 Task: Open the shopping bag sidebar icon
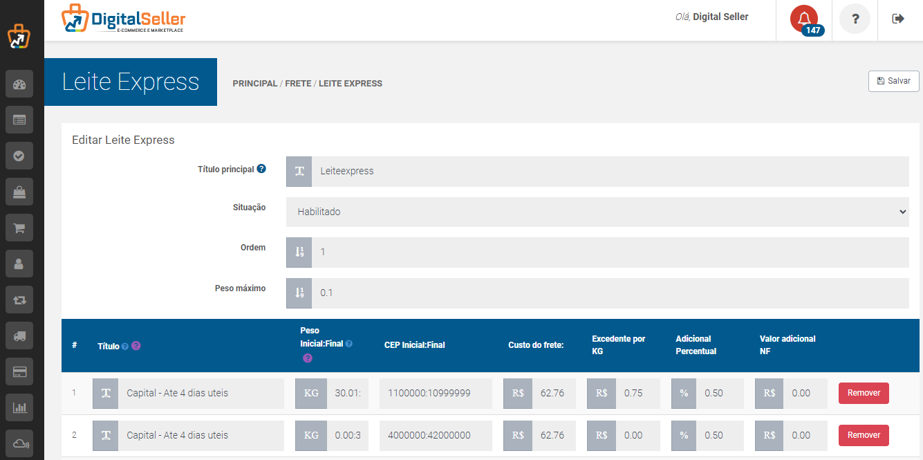tap(19, 192)
